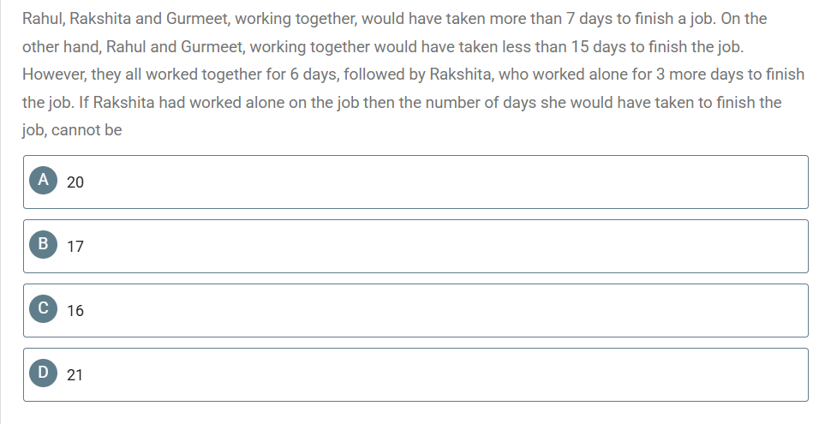Select option A with answer 20
825x424 pixels.
pos(415,182)
